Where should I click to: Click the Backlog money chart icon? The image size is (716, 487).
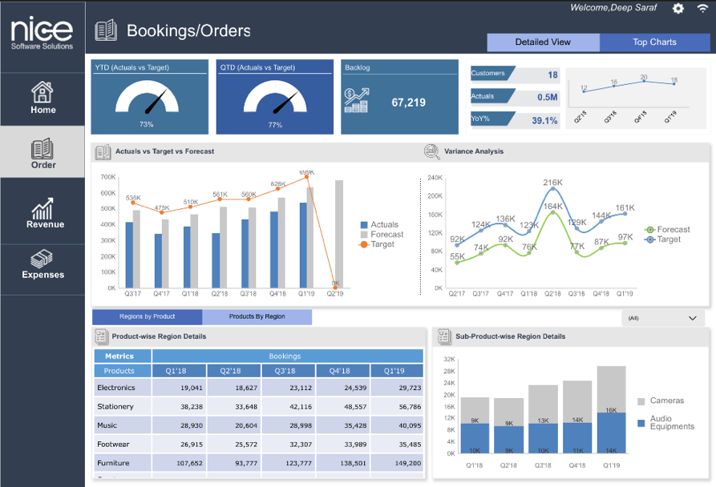(x=357, y=100)
